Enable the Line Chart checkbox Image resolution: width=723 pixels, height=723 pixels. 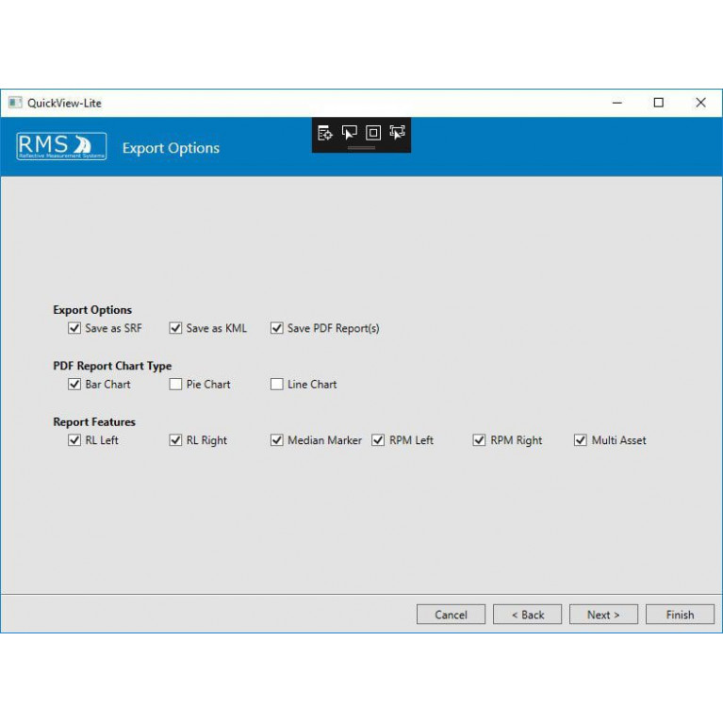tap(277, 385)
